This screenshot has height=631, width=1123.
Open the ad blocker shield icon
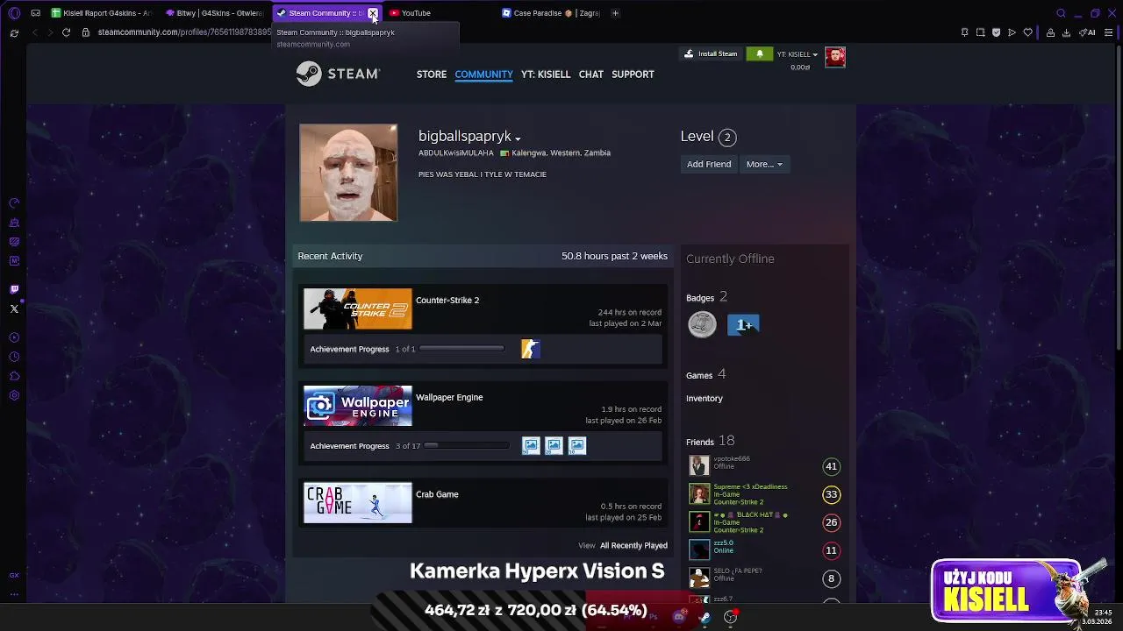(x=996, y=32)
